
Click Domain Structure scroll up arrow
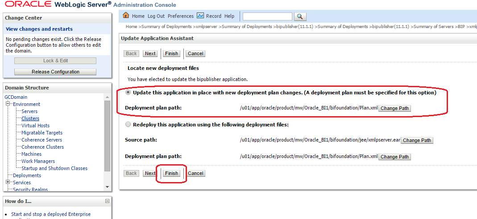[107, 97]
